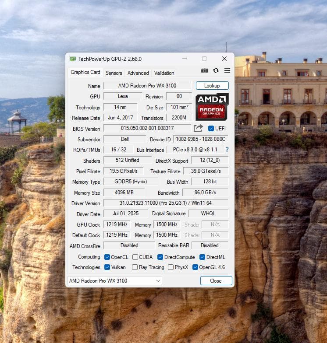Click the Name field AMD Radeon Pro WX 3100

click(x=147, y=86)
